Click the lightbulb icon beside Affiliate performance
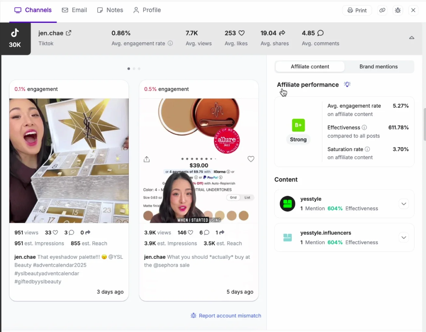Image resolution: width=426 pixels, height=332 pixels. pos(347,84)
